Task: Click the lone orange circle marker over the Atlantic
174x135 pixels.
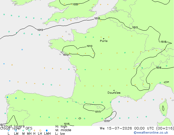Action: [12, 65]
